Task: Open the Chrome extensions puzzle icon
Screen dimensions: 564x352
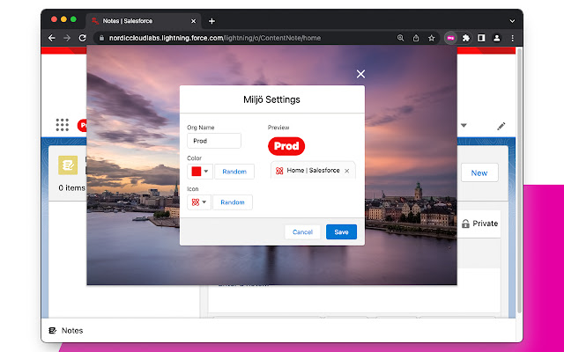Action: (x=466, y=38)
